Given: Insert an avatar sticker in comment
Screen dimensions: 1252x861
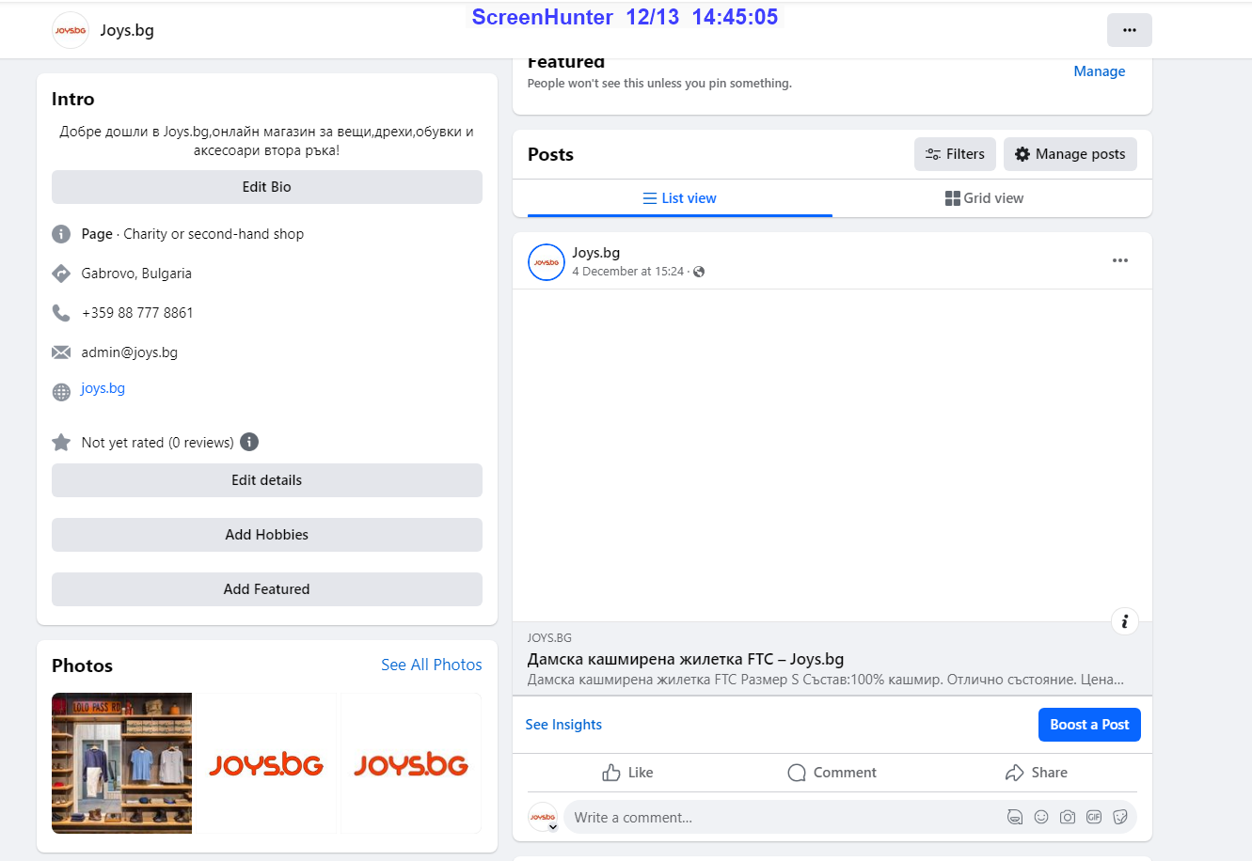Looking at the screenshot, I should click(x=1015, y=817).
